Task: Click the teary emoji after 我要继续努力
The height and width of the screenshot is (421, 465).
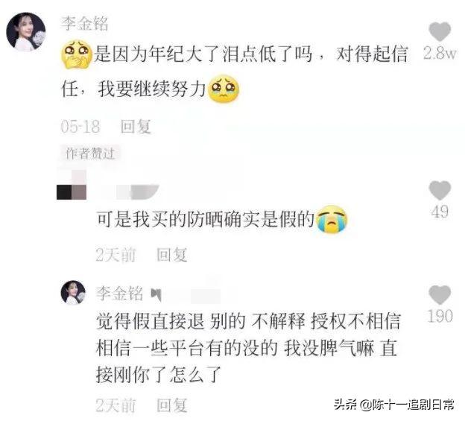Action: tap(224, 89)
